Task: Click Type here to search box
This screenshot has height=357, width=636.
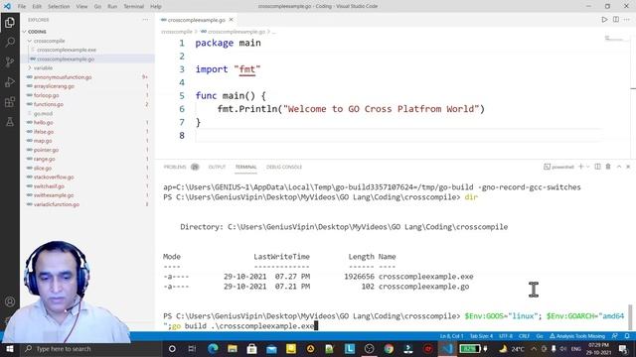Action: [90, 349]
